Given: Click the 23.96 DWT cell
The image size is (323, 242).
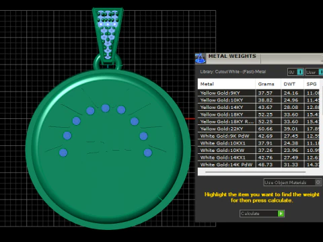Looking at the screenshot, I should tap(292, 151).
